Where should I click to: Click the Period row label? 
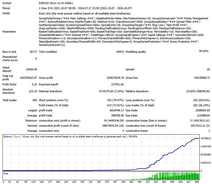6,8
